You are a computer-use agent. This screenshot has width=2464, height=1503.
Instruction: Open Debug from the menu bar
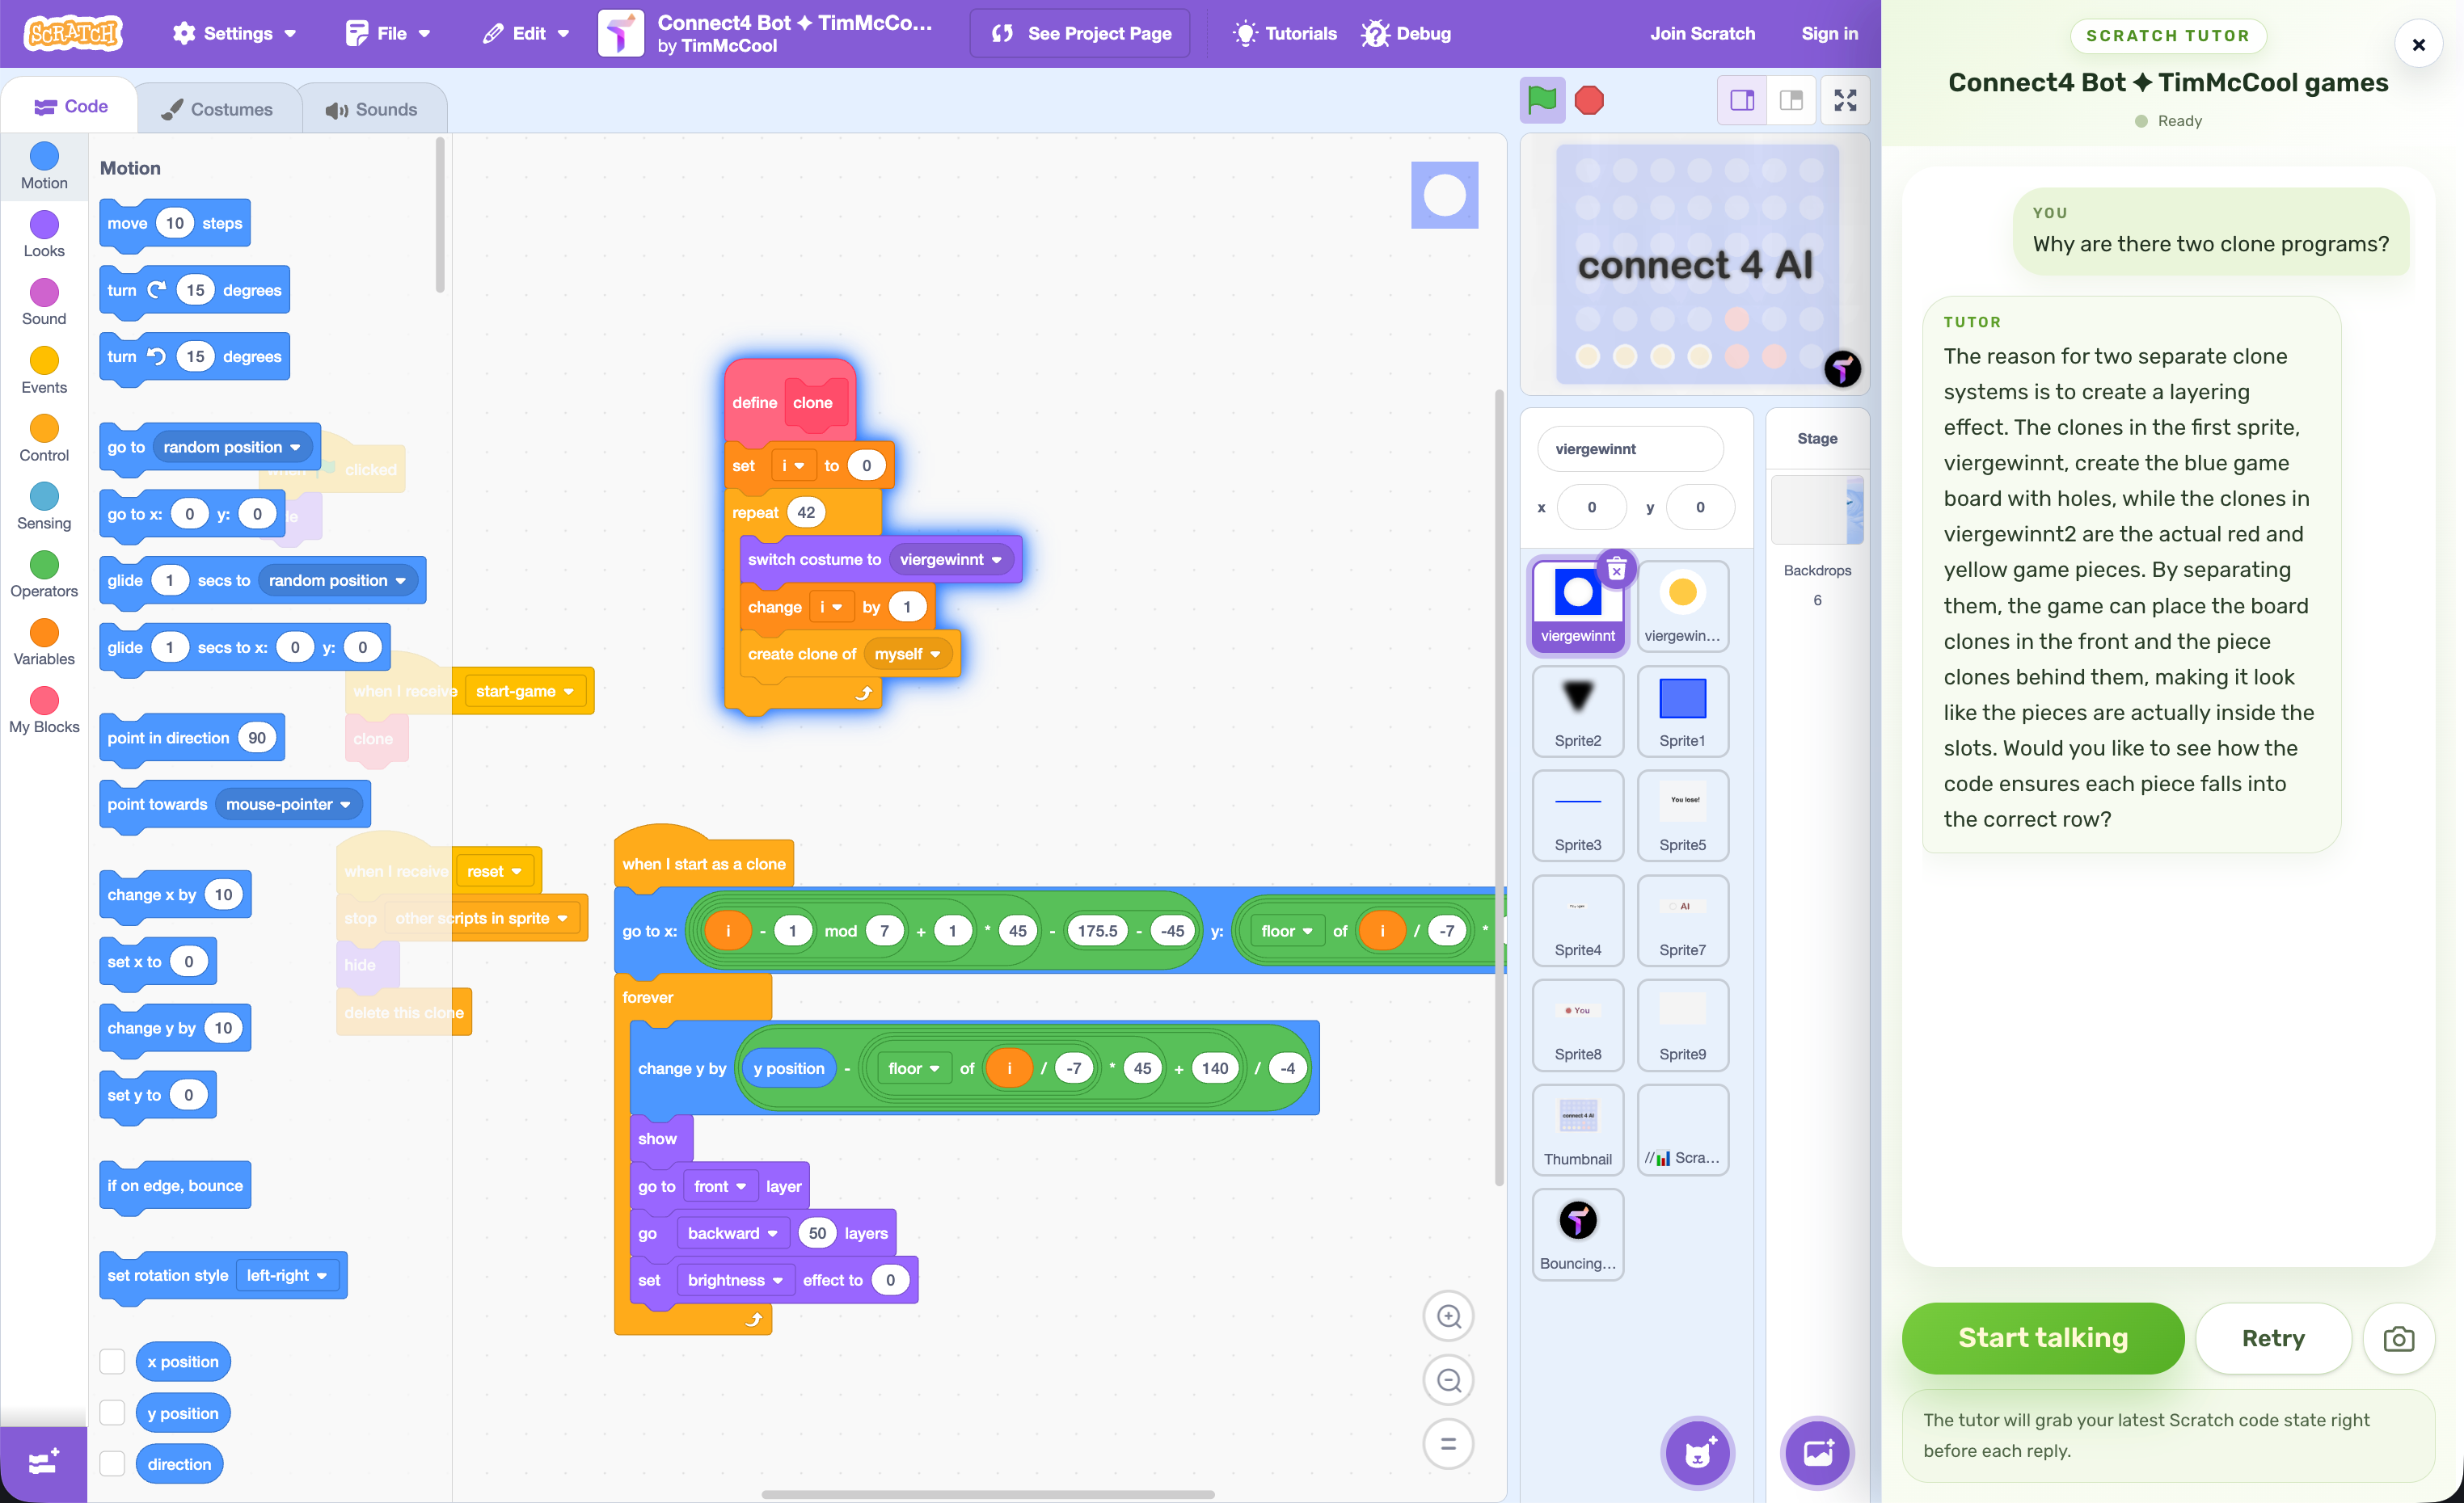click(x=1406, y=33)
